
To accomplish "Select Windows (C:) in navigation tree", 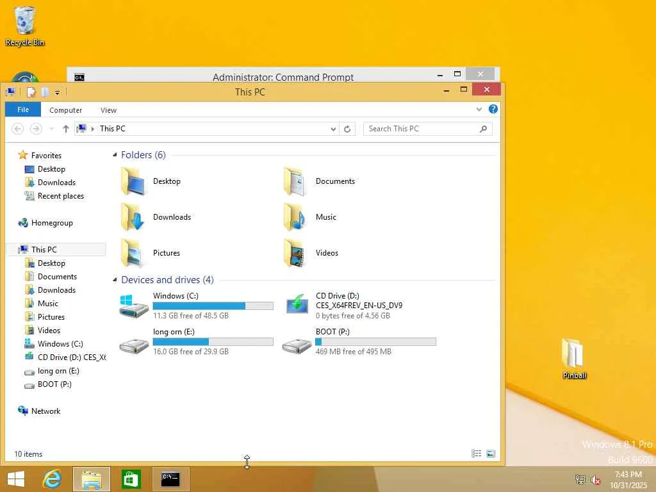I will [60, 344].
